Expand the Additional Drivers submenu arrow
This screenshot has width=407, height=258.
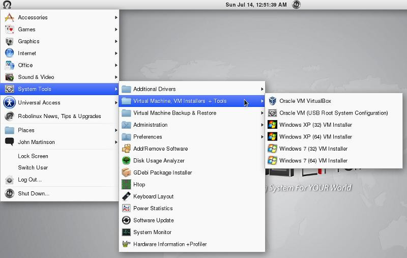(x=262, y=89)
